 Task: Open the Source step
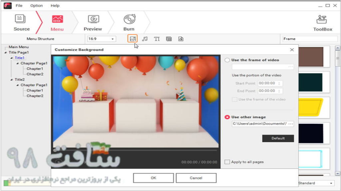coord(21,23)
